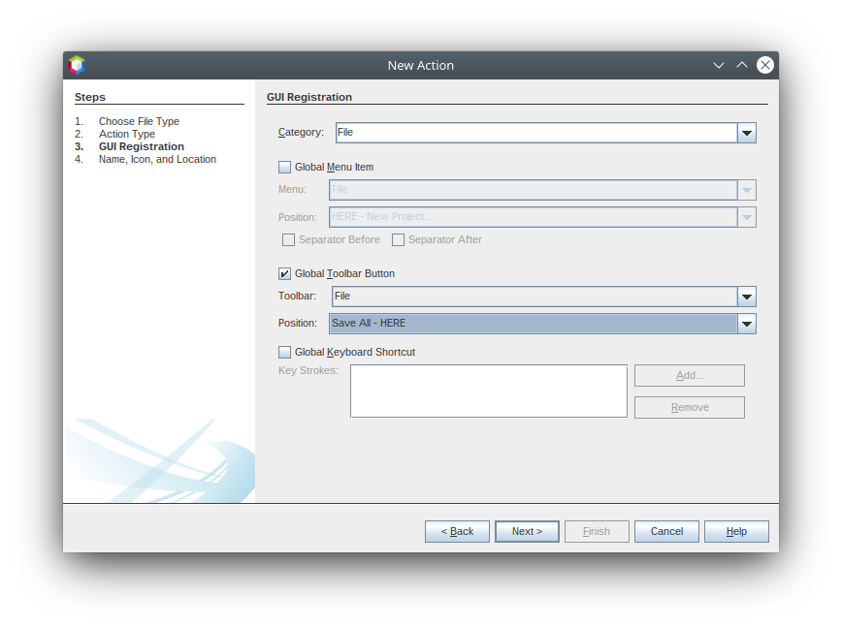Click 'Name, Icon, and Location' step

click(x=157, y=159)
